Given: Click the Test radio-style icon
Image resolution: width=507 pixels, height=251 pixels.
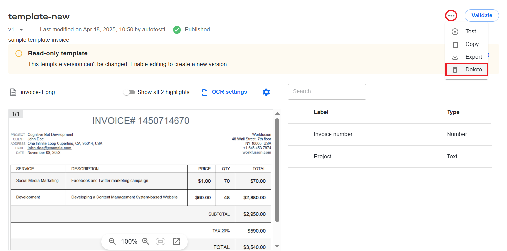Looking at the screenshot, I should [x=455, y=32].
